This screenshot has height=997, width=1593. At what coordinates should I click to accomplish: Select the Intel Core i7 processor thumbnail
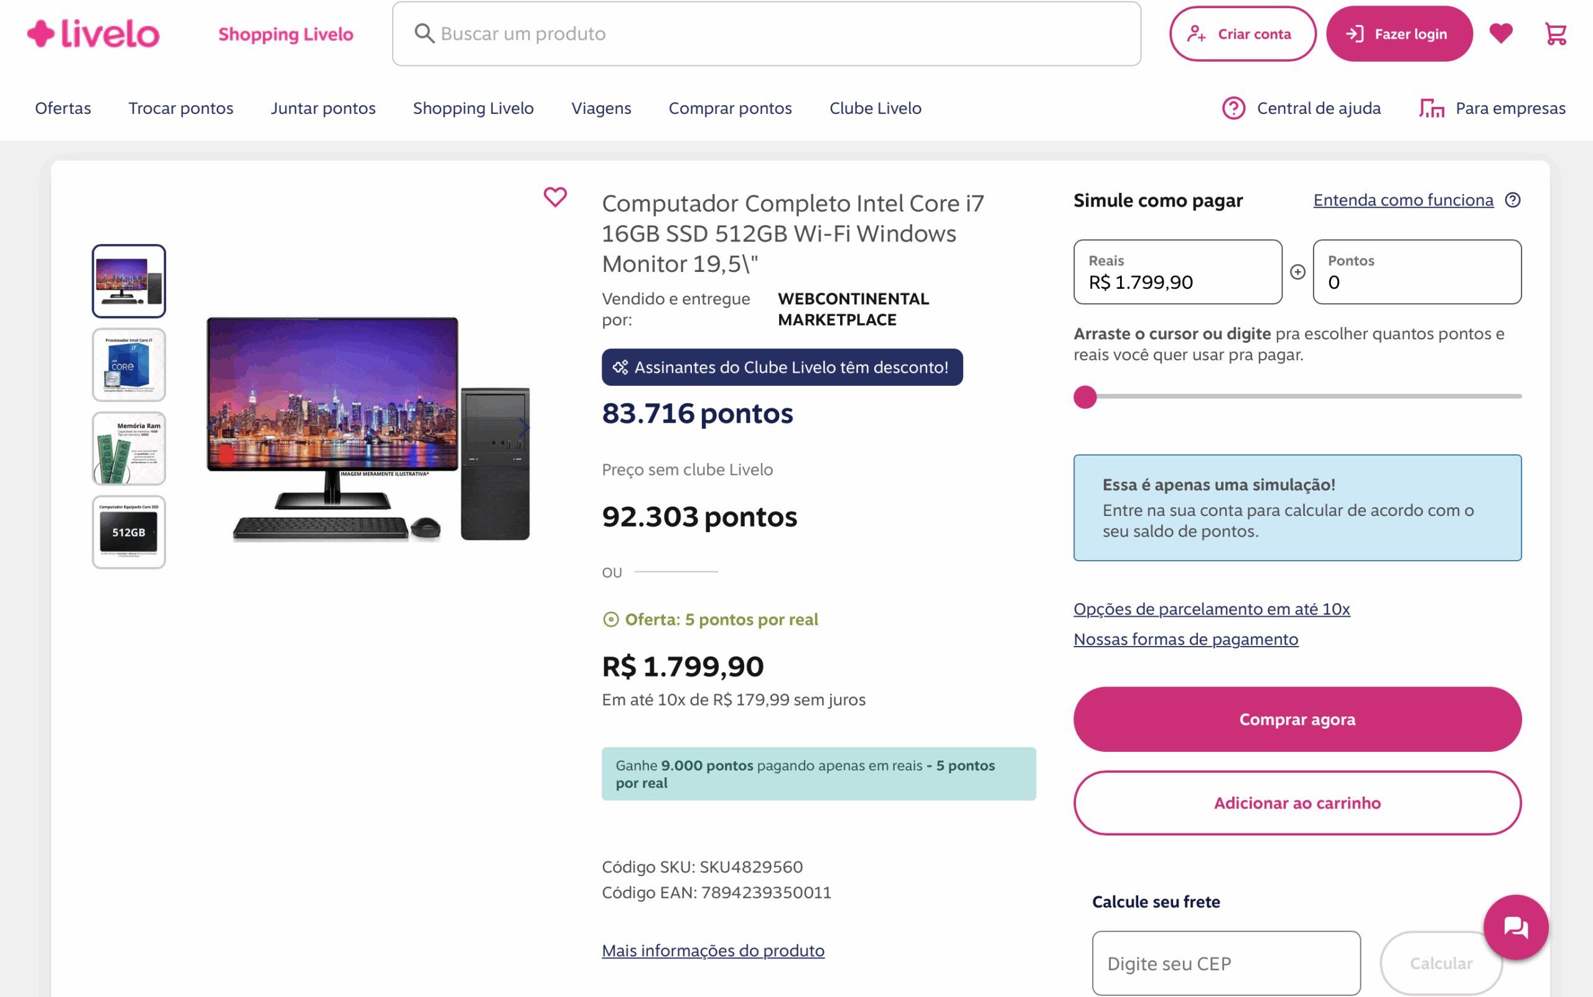129,365
